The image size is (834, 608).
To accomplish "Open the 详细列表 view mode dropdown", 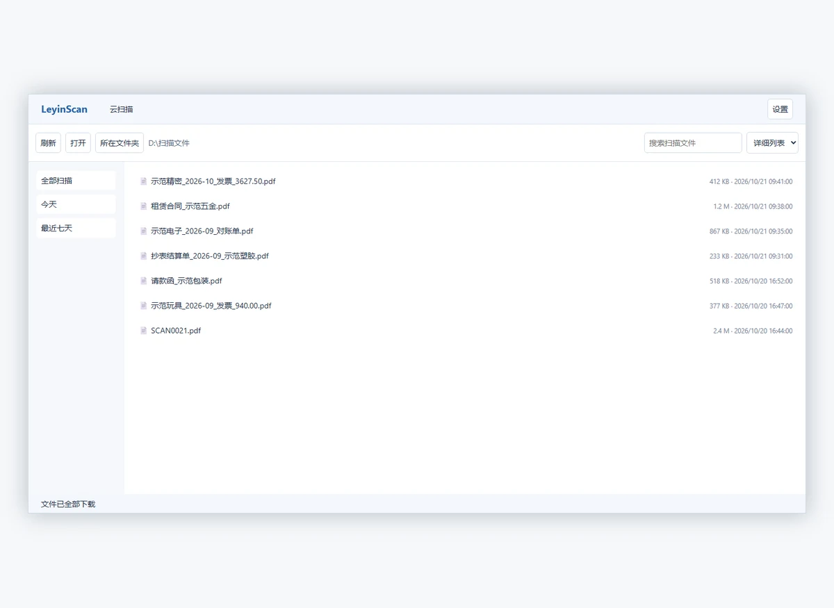I will click(772, 143).
